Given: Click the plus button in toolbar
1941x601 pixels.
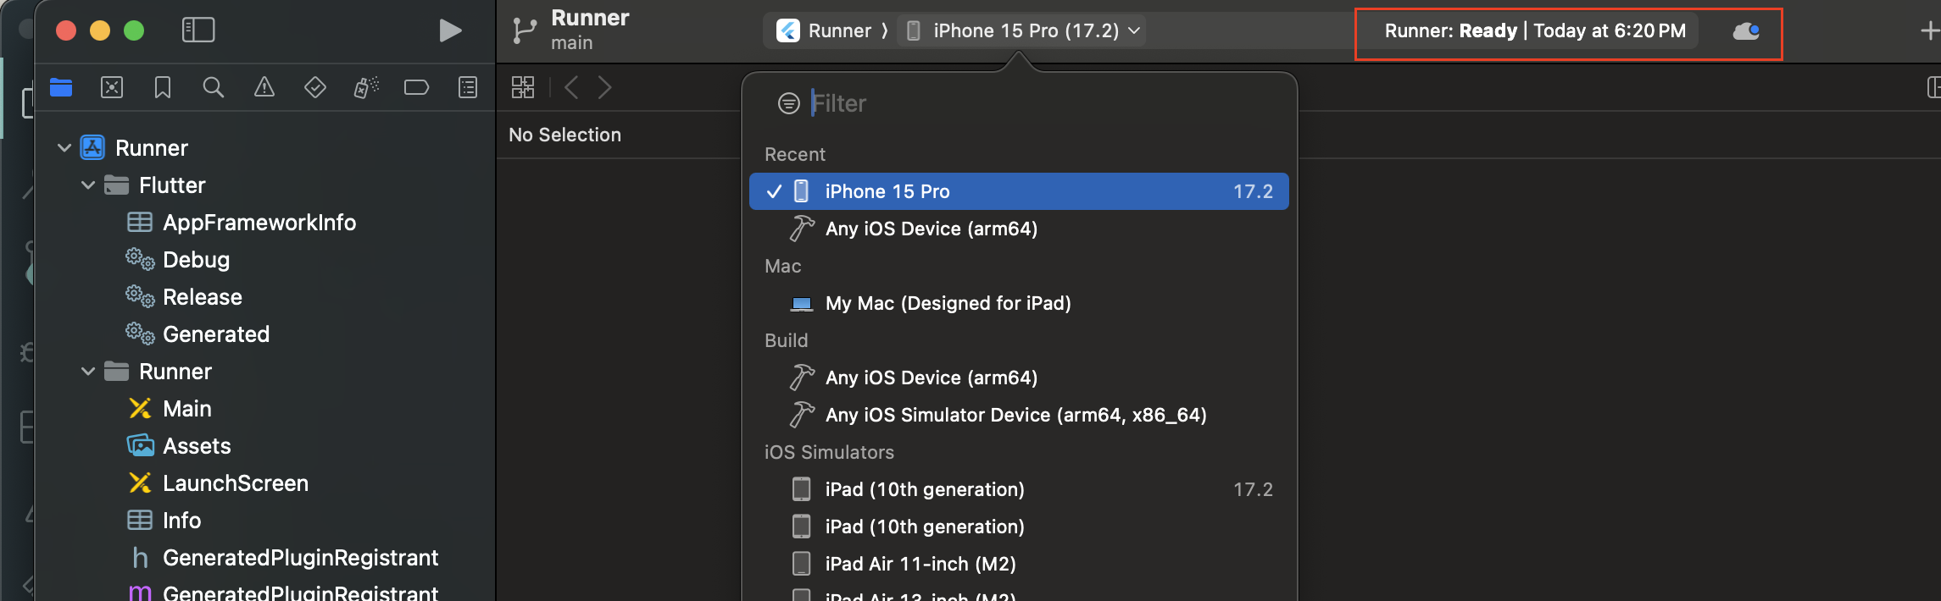Looking at the screenshot, I should (x=1929, y=31).
